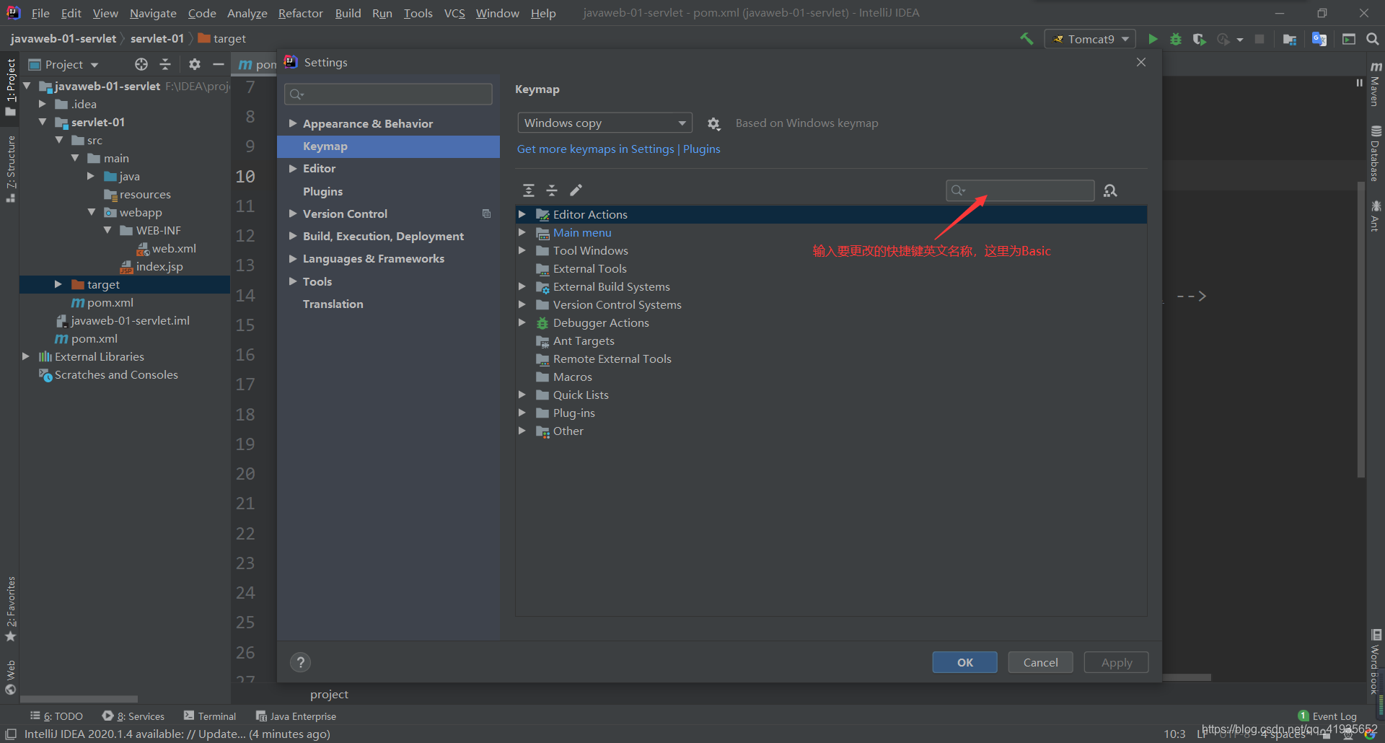Screen dimensions: 1385x743
Task: Open the Structure tool window
Action: click(11, 169)
